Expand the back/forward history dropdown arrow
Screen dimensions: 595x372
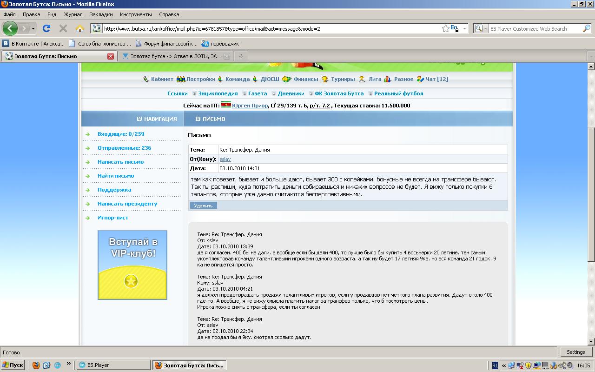33,28
